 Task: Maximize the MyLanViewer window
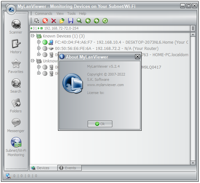pyautogui.click(x=189, y=6)
